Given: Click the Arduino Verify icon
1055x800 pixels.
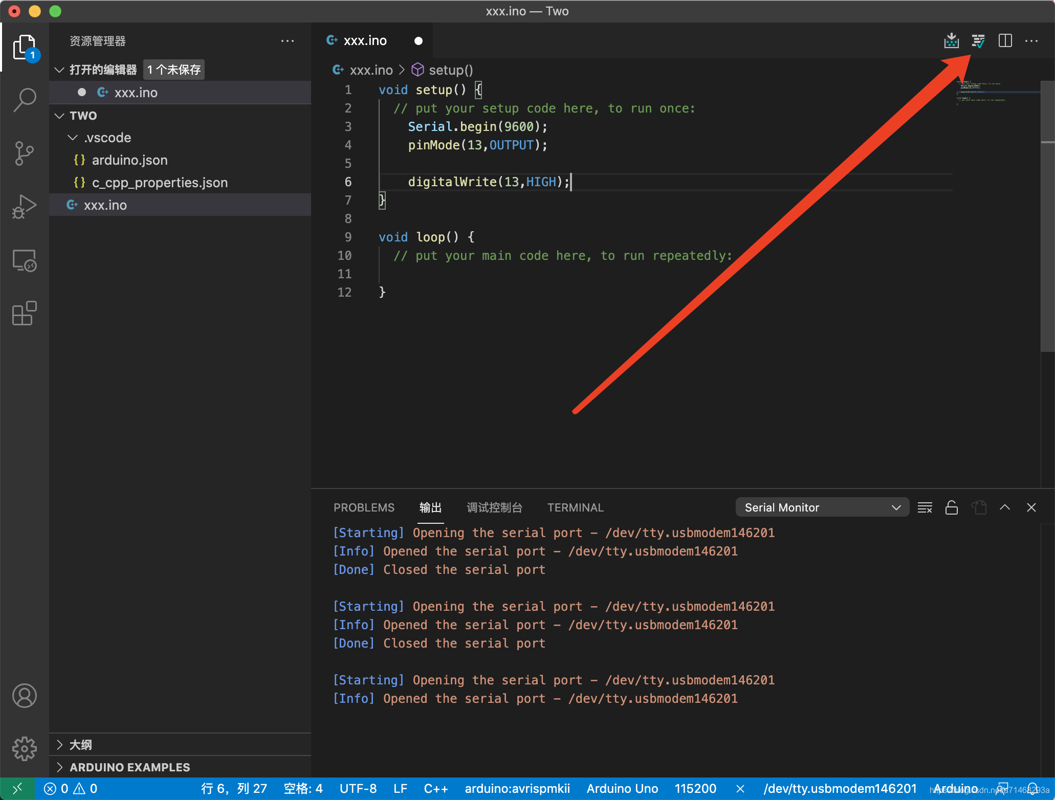Looking at the screenshot, I should click(x=978, y=40).
